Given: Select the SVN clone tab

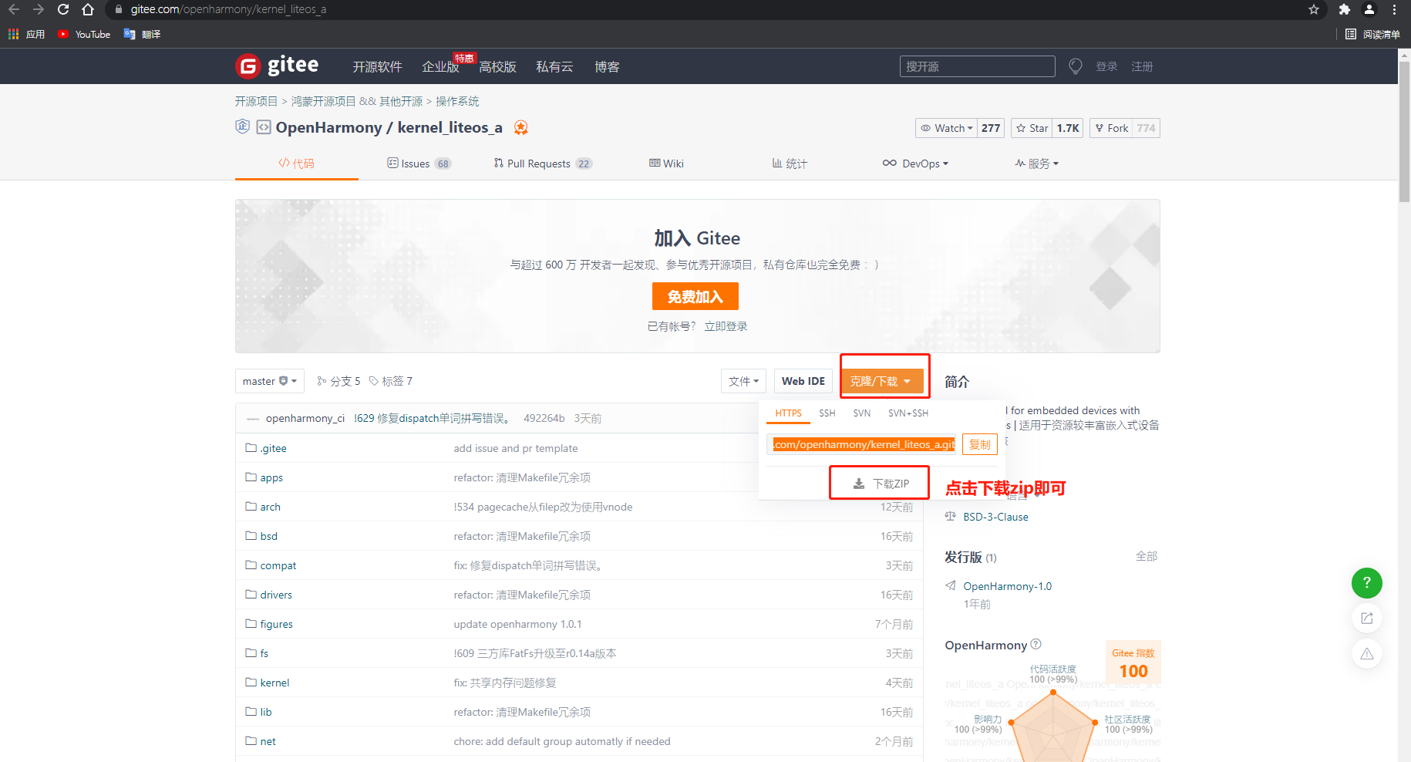Looking at the screenshot, I should tap(862, 413).
